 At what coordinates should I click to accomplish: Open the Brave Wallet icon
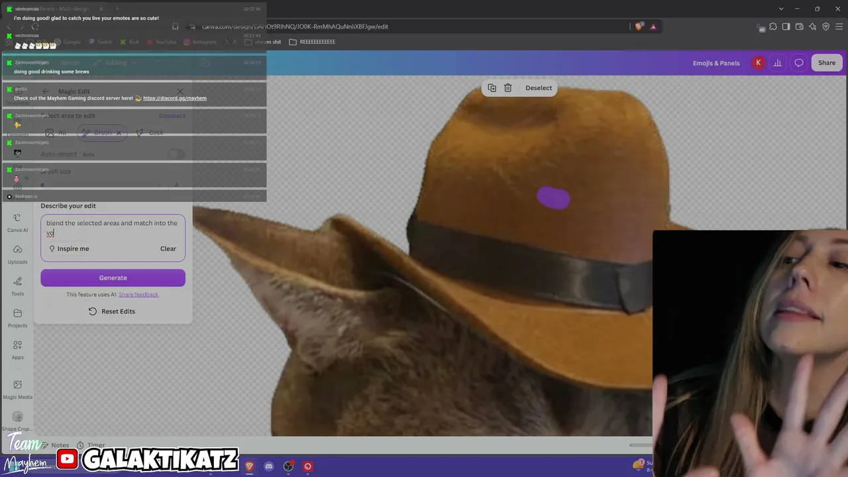(x=800, y=26)
